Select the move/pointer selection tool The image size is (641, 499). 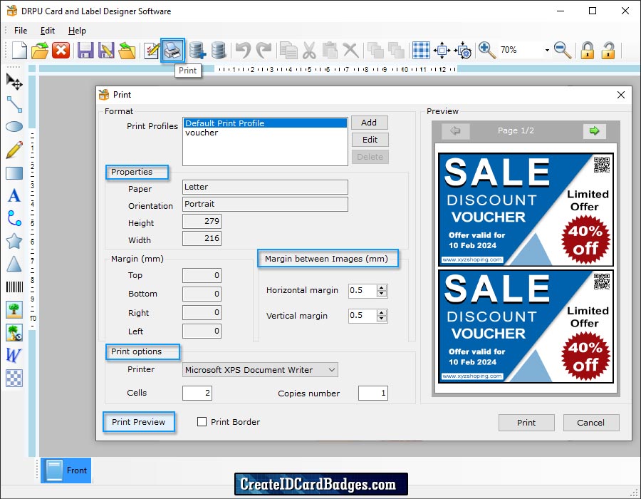tap(14, 81)
